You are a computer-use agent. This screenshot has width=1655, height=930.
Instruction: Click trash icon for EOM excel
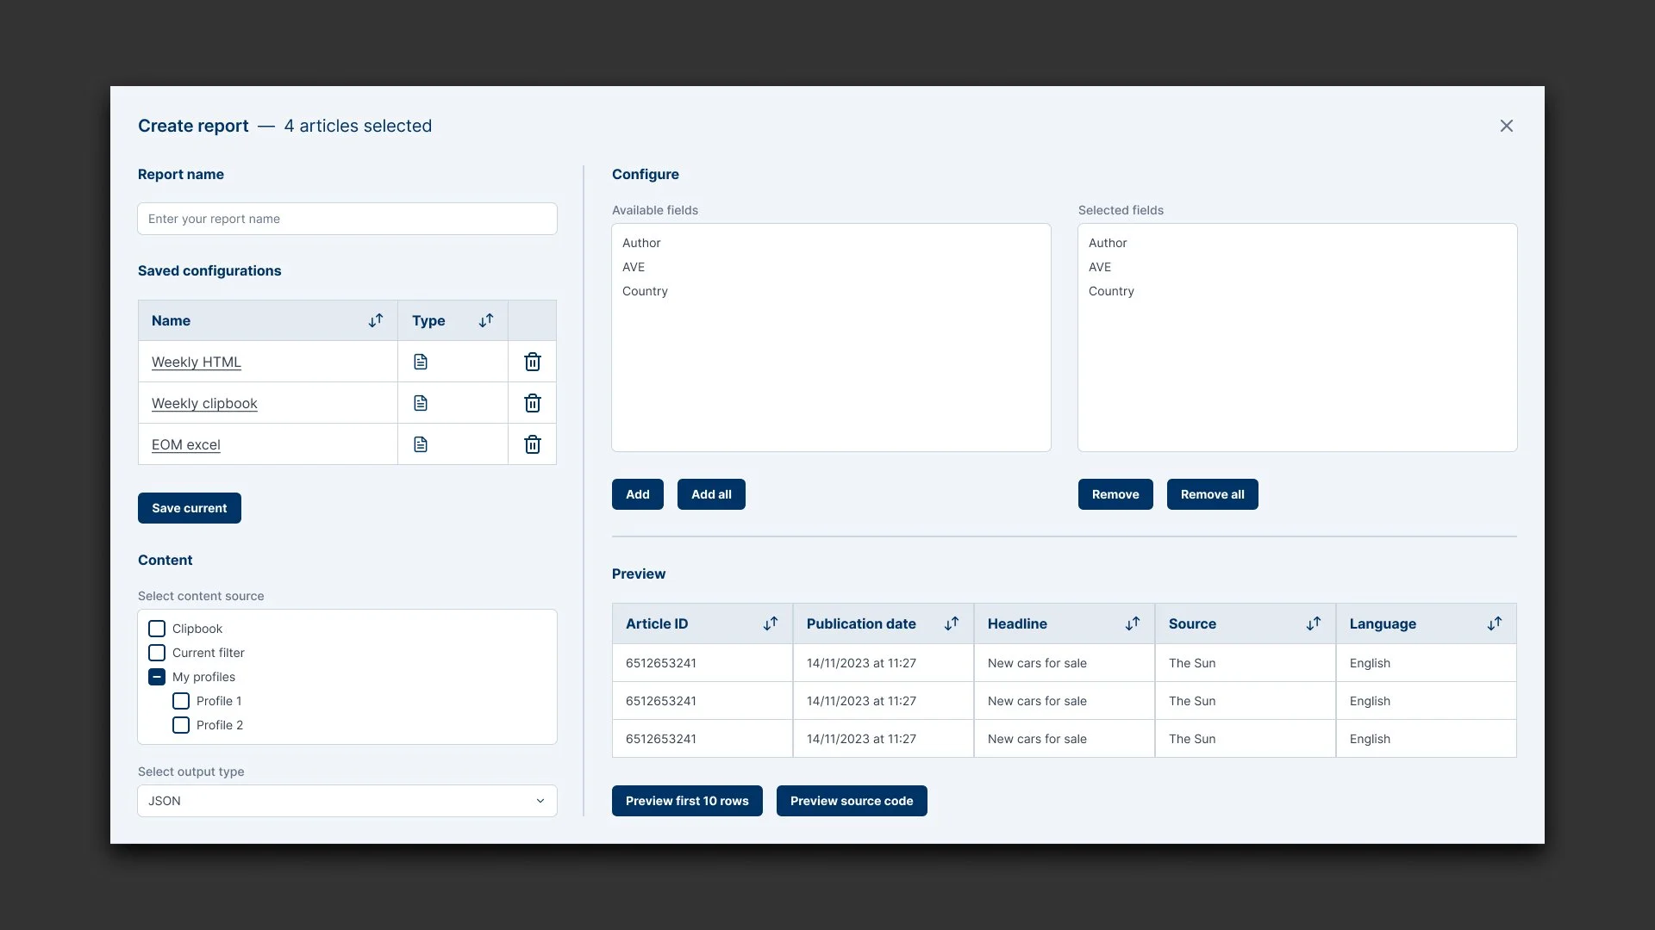[533, 444]
